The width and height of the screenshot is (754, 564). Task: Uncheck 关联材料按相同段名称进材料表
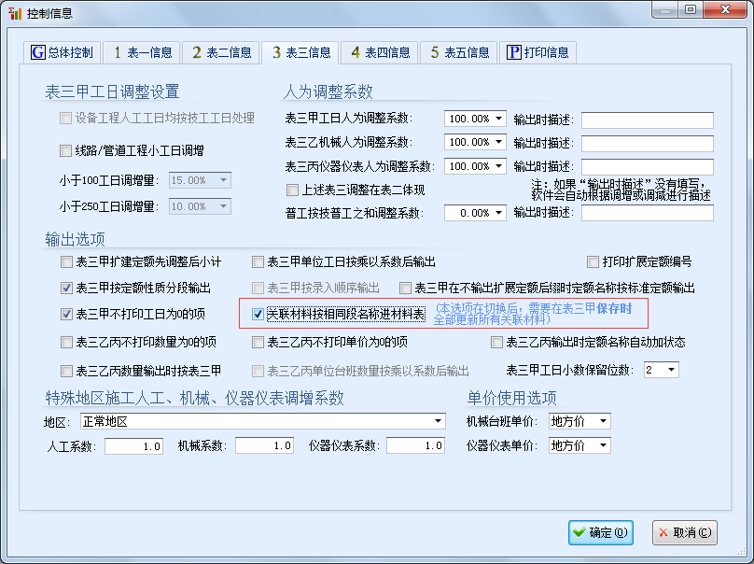pos(258,314)
